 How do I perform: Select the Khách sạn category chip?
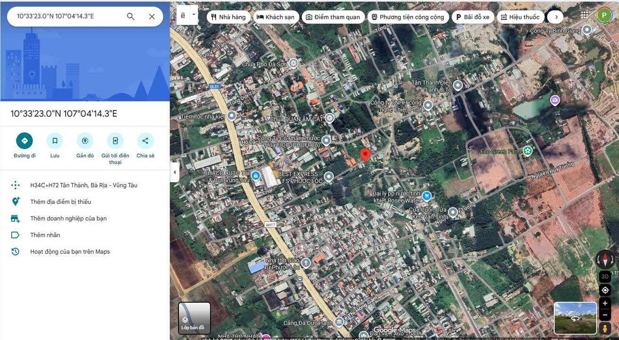(x=275, y=17)
